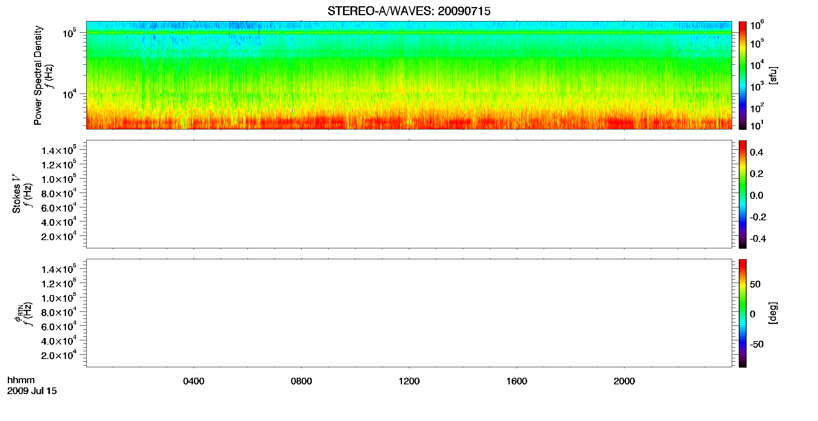Click the 0400 time axis label

[x=194, y=381]
